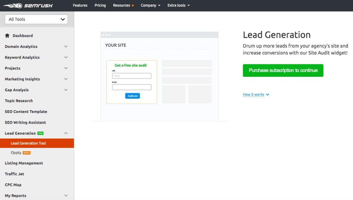Collapse the Lead Generation section
This screenshot has width=353, height=200.
[x=65, y=133]
